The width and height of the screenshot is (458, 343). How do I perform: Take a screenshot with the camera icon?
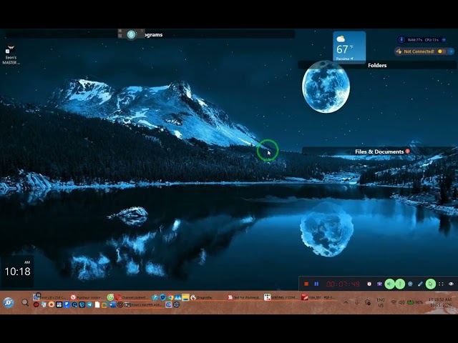coord(379,284)
